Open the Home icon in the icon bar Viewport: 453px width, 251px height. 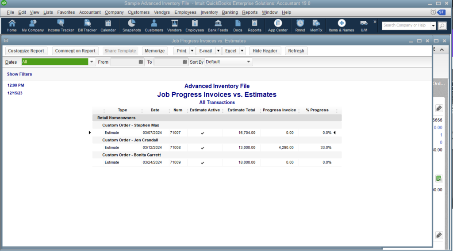12,25
